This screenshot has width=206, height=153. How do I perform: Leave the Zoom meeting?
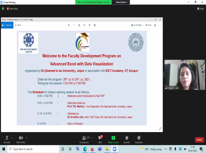tap(199, 139)
